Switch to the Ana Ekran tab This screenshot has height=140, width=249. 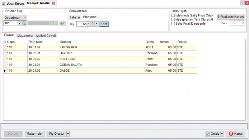13,3
